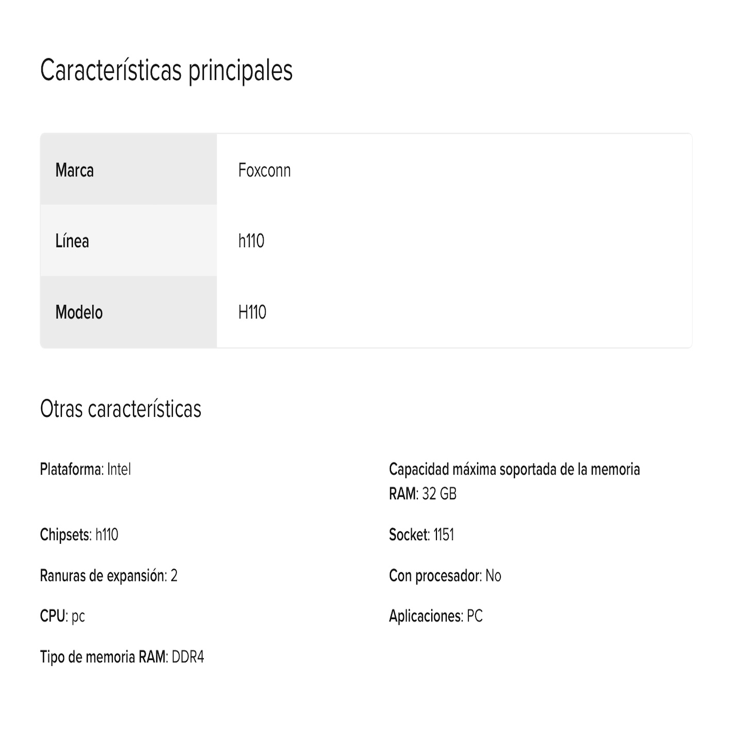Click the Intel platform value
Viewport: 731px width, 731px height.
coord(119,469)
